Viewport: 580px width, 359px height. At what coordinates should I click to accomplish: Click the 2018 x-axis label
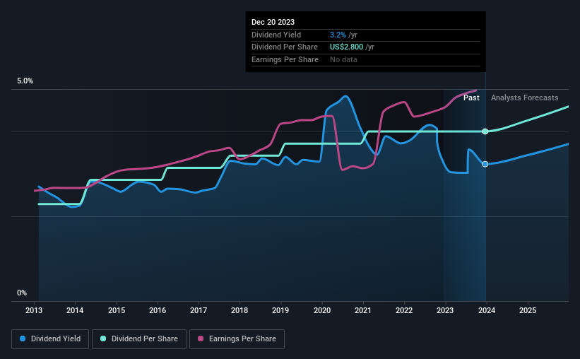pos(239,310)
